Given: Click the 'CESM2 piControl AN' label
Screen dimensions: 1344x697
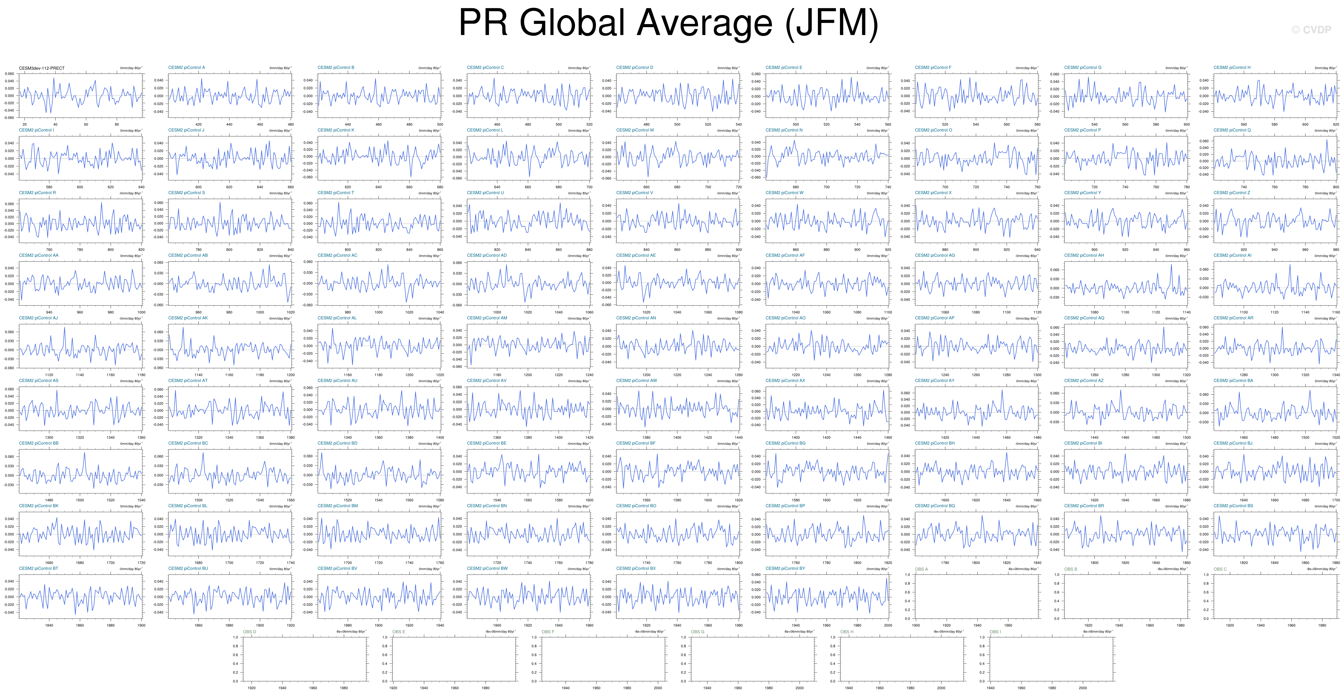Looking at the screenshot, I should (x=636, y=318).
